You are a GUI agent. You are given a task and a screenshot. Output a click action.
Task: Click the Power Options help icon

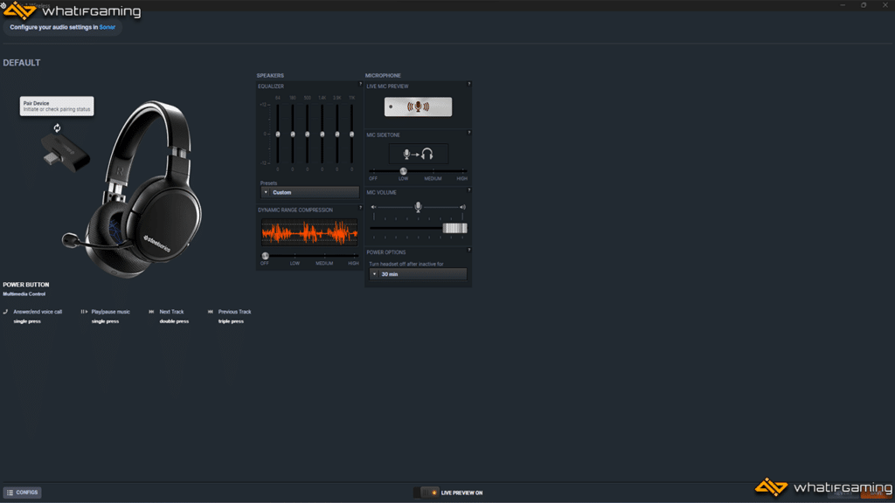pyautogui.click(x=469, y=251)
